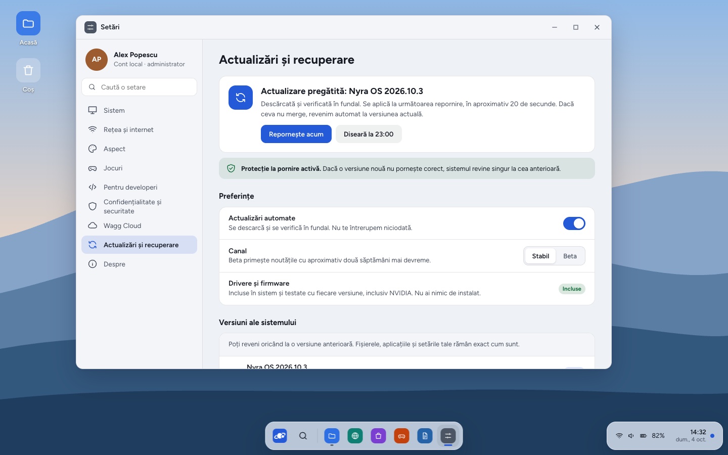
Task: Switch the channel to Beta
Action: click(x=570, y=256)
